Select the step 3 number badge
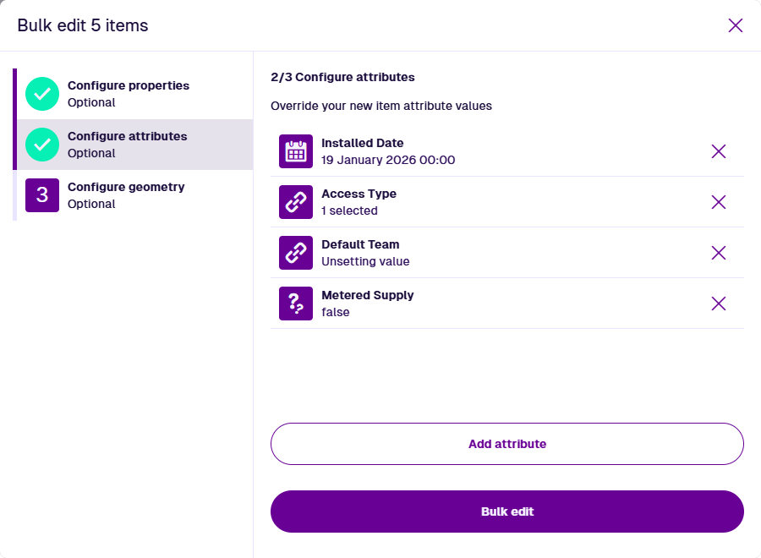The image size is (761, 558). [42, 195]
